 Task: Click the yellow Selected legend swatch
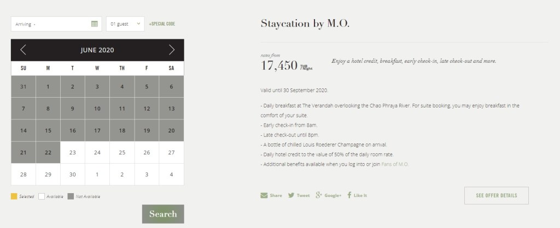click(14, 196)
